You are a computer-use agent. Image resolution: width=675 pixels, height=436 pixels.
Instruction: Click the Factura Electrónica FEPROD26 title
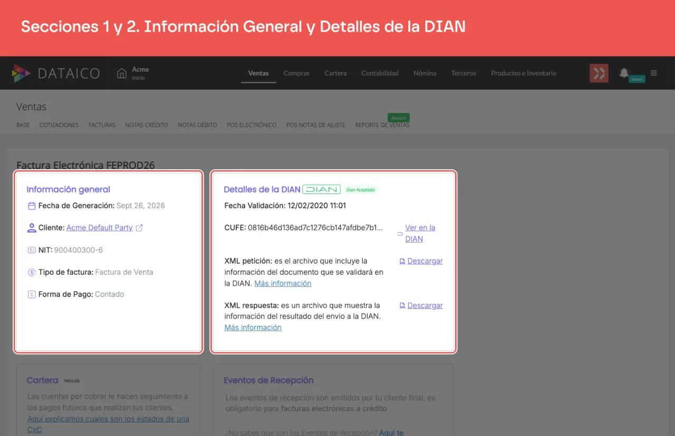pyautogui.click(x=85, y=165)
